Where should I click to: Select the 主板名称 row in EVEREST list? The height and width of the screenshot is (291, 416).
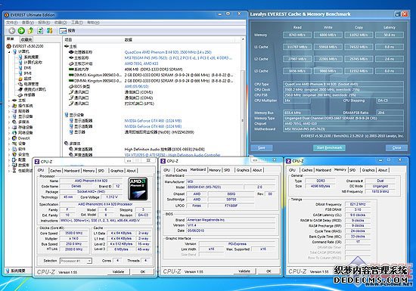click(x=151, y=57)
